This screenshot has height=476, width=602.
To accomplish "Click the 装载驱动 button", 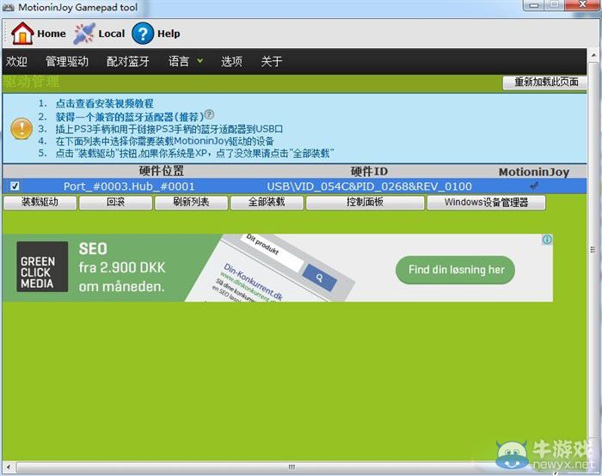I will [x=40, y=202].
